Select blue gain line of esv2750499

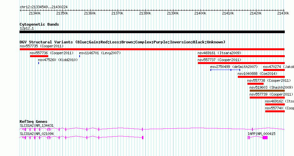225,70
